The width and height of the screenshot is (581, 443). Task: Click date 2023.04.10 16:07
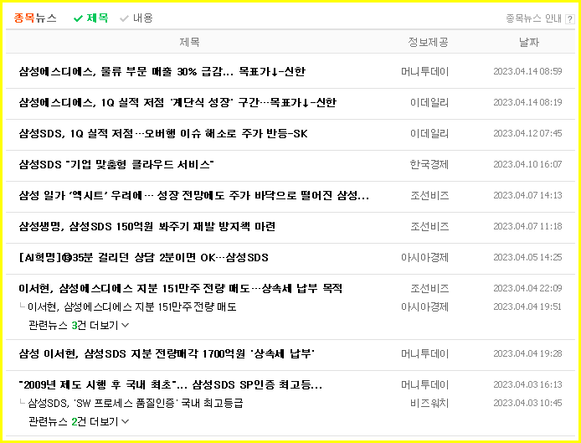click(x=527, y=164)
